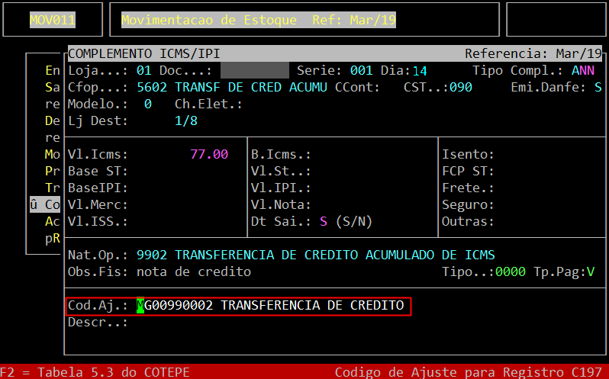Screen dimensions: 609x379
Task: Select the CST value 090
Action: pos(461,87)
